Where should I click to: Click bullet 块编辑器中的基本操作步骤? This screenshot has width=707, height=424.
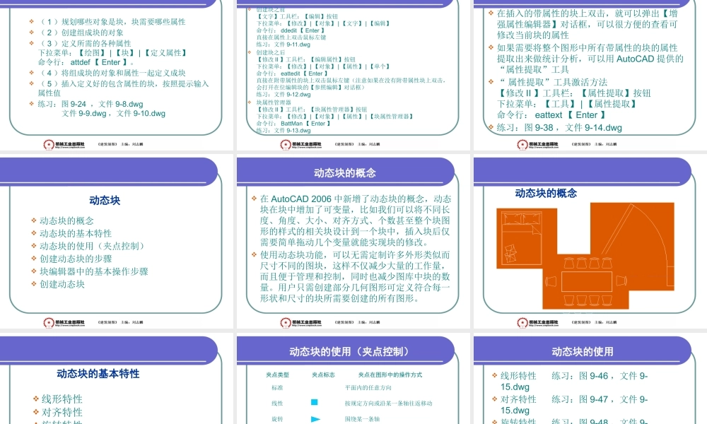click(x=93, y=271)
